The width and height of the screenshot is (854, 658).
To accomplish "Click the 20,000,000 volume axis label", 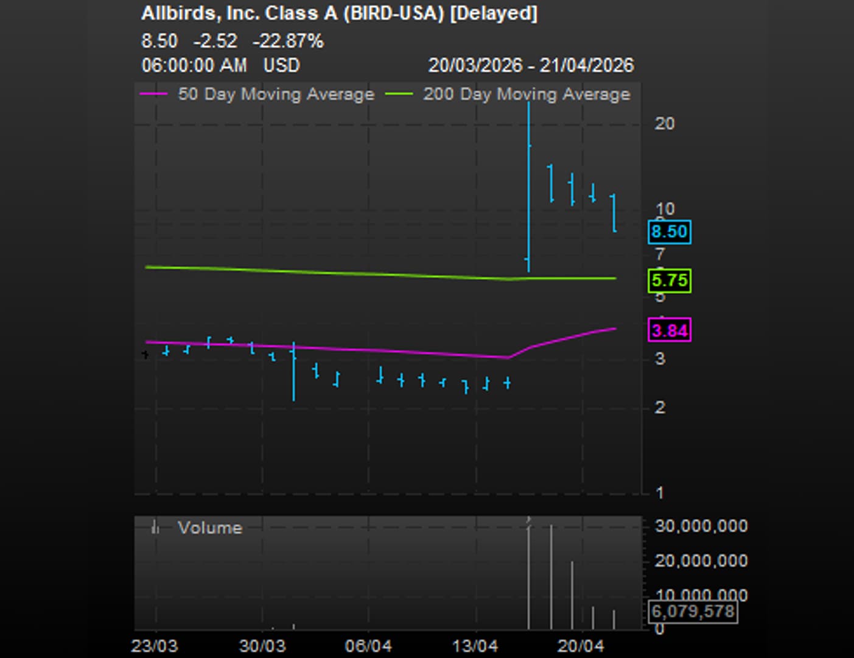I will pos(701,561).
